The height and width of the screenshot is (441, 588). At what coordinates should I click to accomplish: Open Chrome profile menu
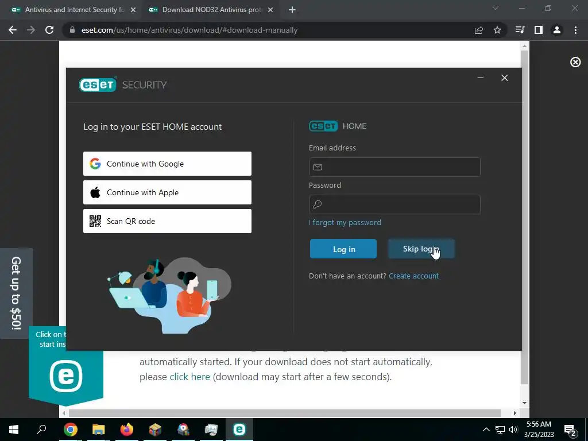tap(557, 30)
